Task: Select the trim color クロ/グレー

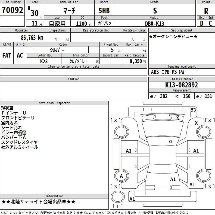Action: tap(78, 61)
